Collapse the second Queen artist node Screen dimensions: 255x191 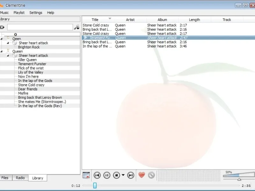[2, 51]
